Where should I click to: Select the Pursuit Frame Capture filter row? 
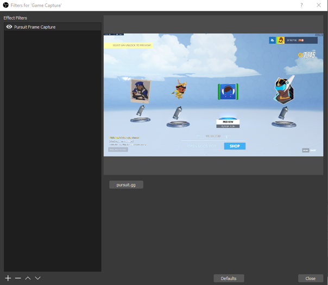pyautogui.click(x=53, y=27)
